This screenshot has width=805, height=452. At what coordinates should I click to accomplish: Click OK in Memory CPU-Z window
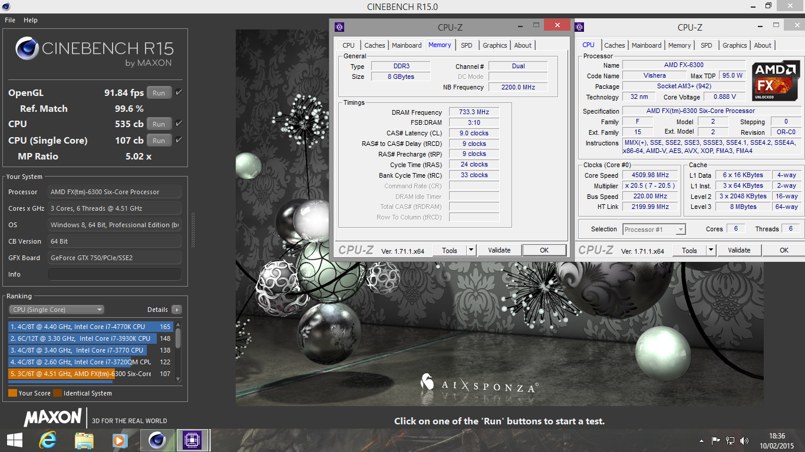point(545,250)
